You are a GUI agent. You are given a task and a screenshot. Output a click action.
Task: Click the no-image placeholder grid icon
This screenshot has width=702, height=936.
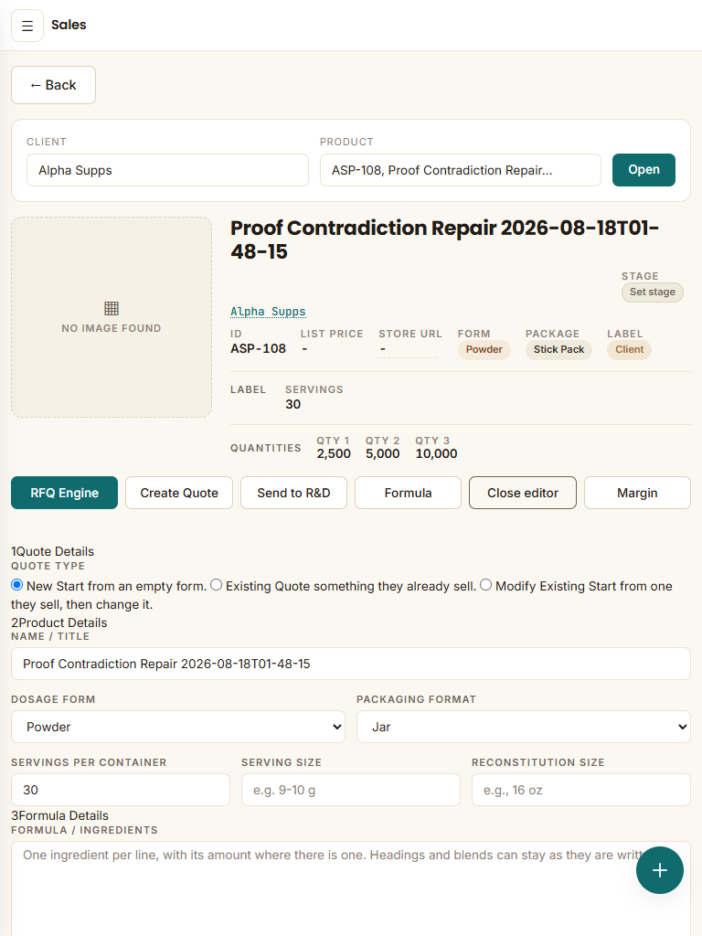point(112,308)
